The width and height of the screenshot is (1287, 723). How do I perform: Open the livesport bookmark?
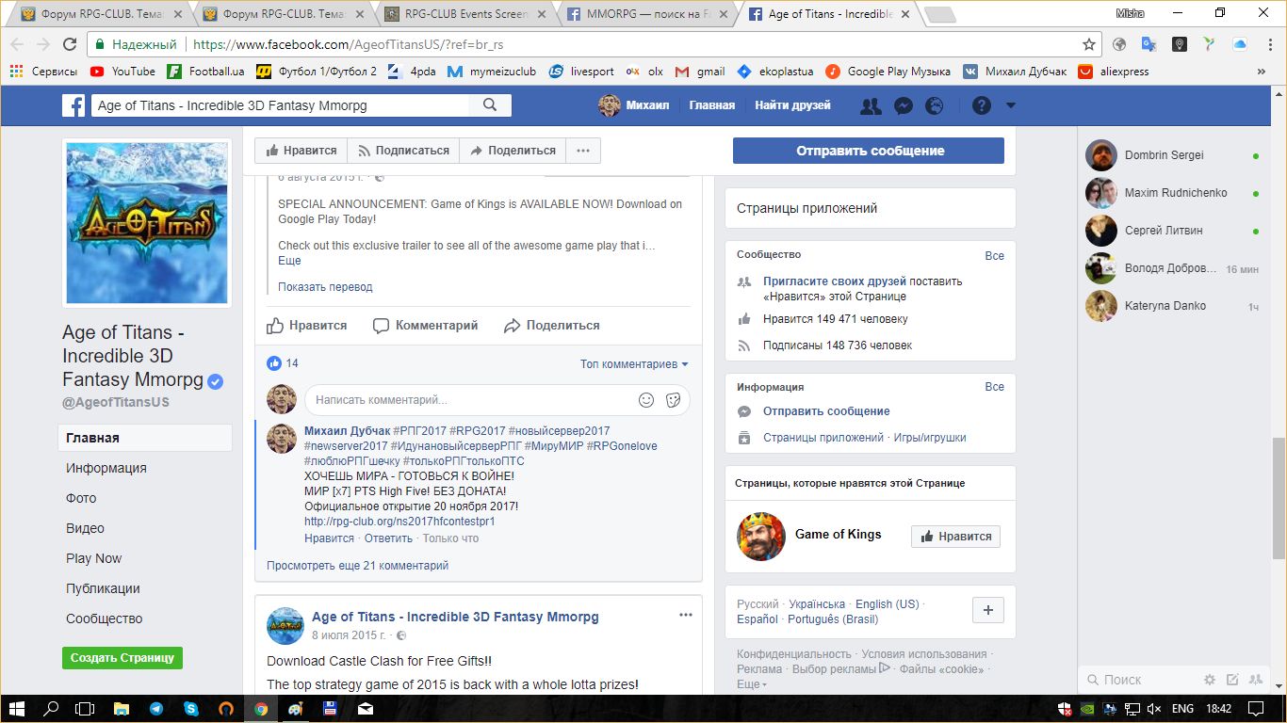coord(581,72)
